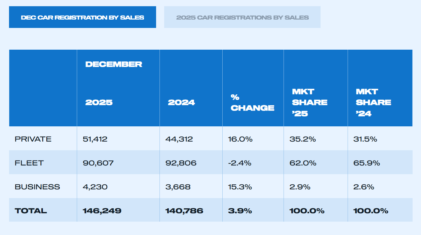Click total 2024 registrations 140,786
Image resolution: width=421 pixels, height=235 pixels.
[184, 210]
